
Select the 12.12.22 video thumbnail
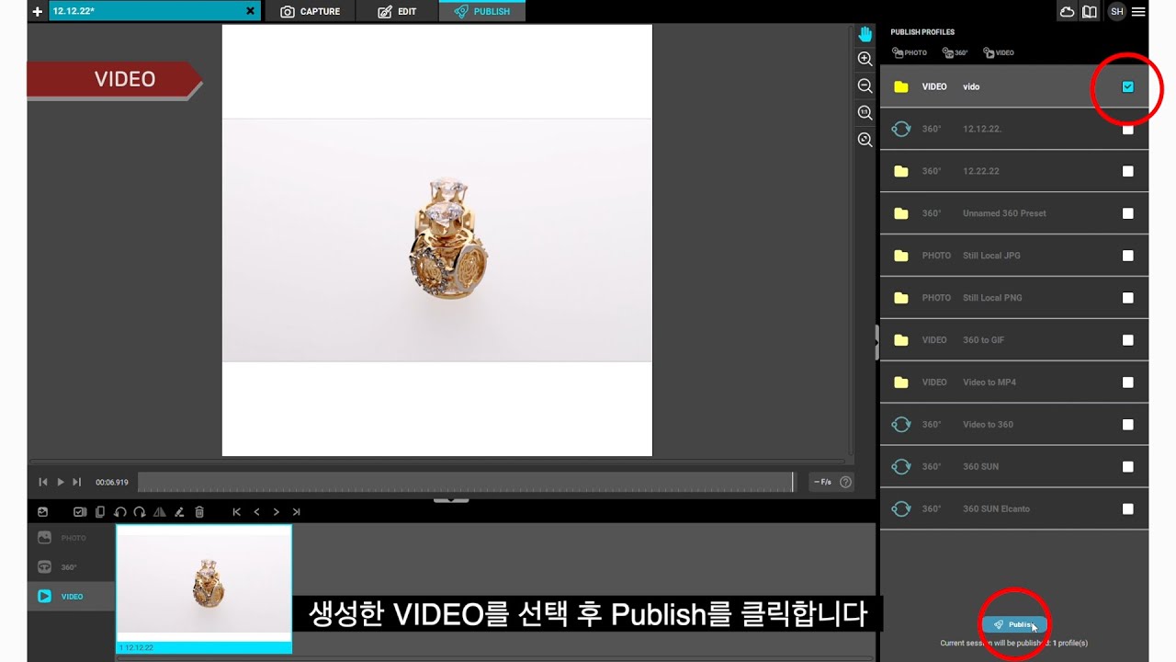204,583
